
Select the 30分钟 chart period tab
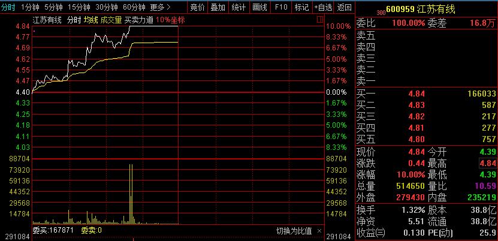[x=107, y=7]
